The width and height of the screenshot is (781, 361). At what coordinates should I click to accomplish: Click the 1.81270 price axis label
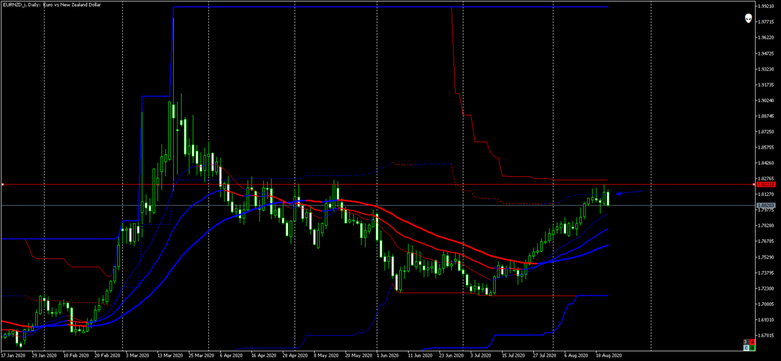pos(766,195)
